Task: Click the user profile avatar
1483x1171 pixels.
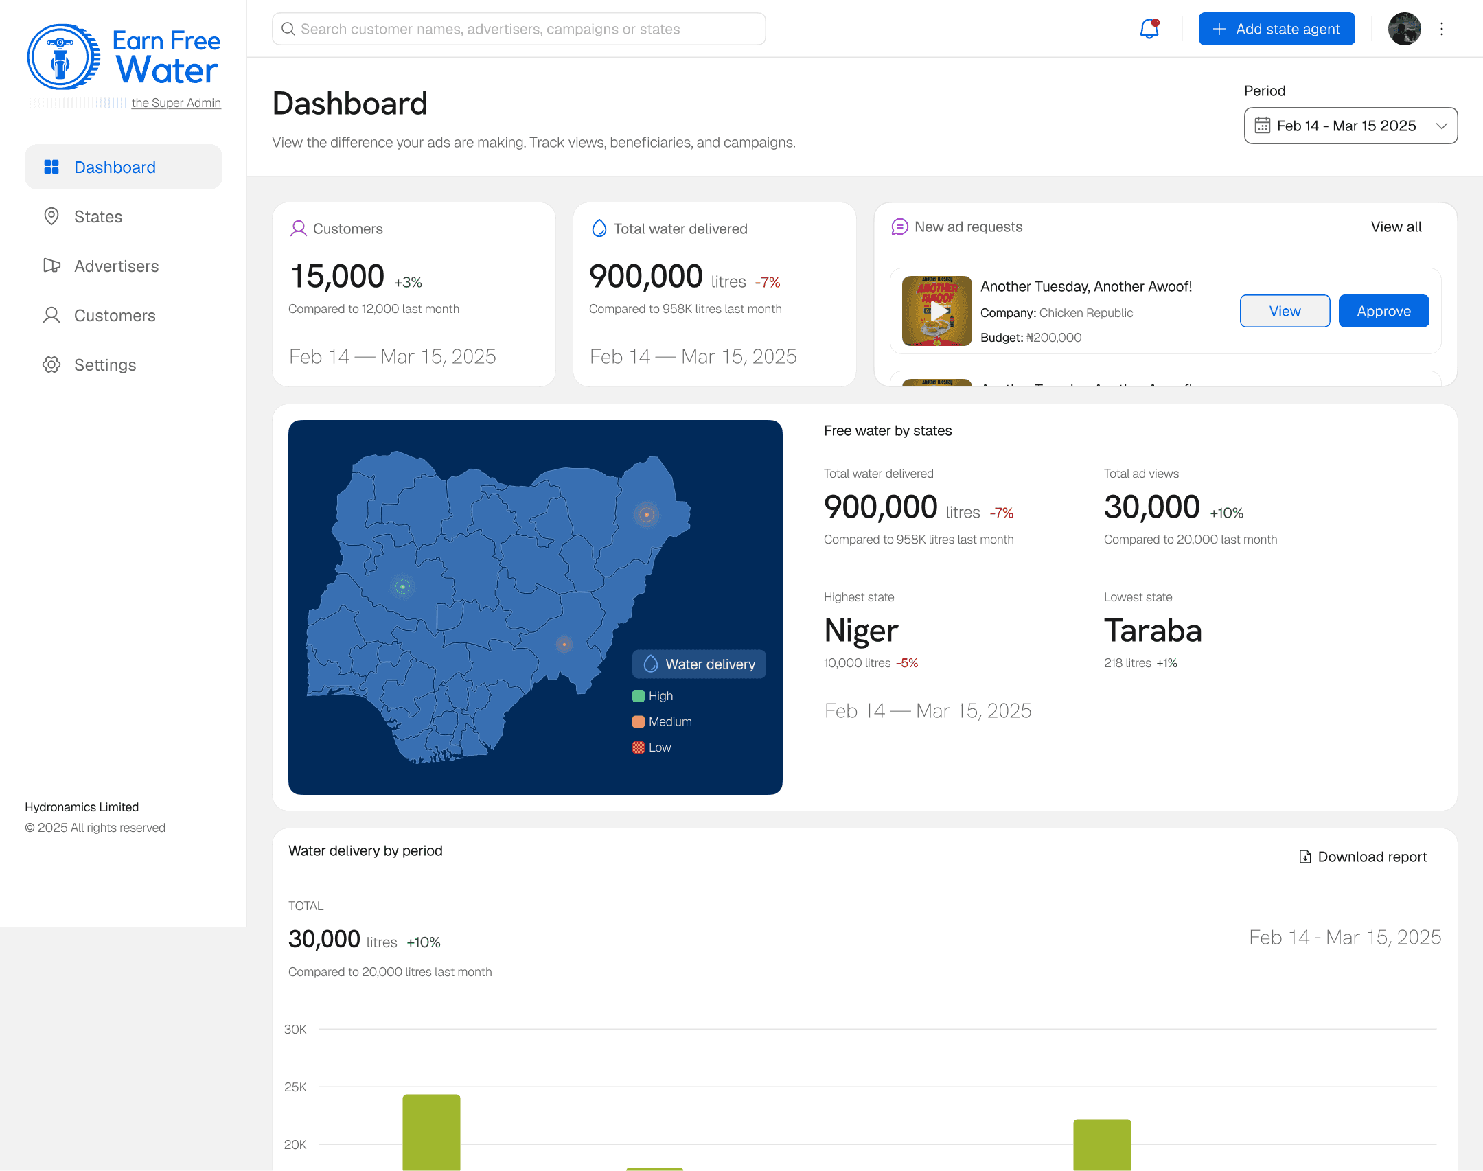Action: [x=1404, y=29]
